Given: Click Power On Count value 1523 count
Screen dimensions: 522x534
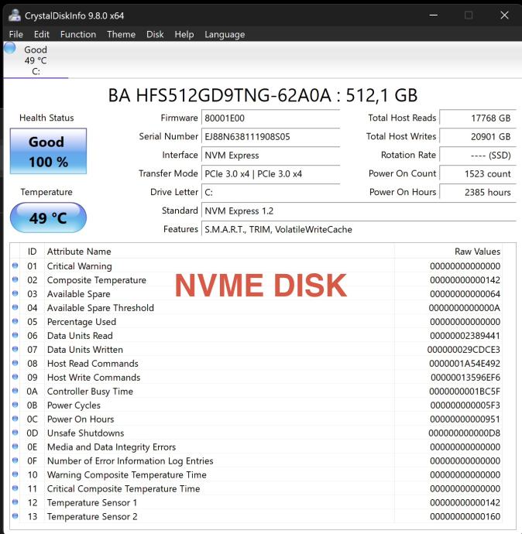Looking at the screenshot, I should (x=478, y=173).
